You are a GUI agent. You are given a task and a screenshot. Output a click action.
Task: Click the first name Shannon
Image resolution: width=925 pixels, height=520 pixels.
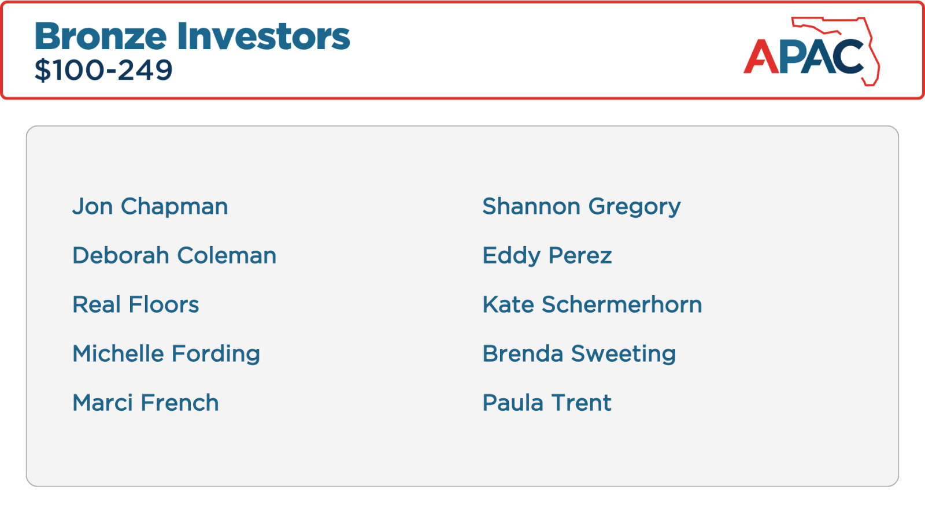[x=531, y=207]
